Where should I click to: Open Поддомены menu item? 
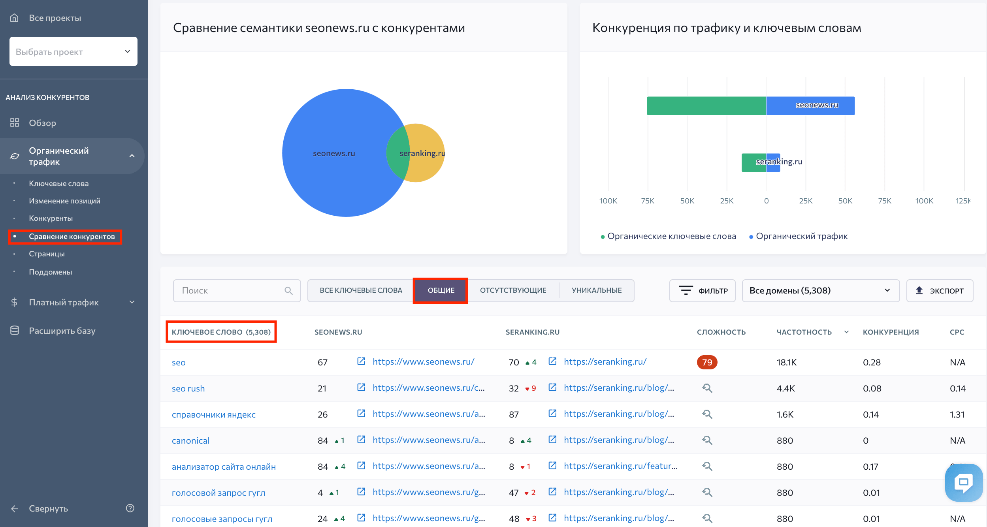pos(50,272)
